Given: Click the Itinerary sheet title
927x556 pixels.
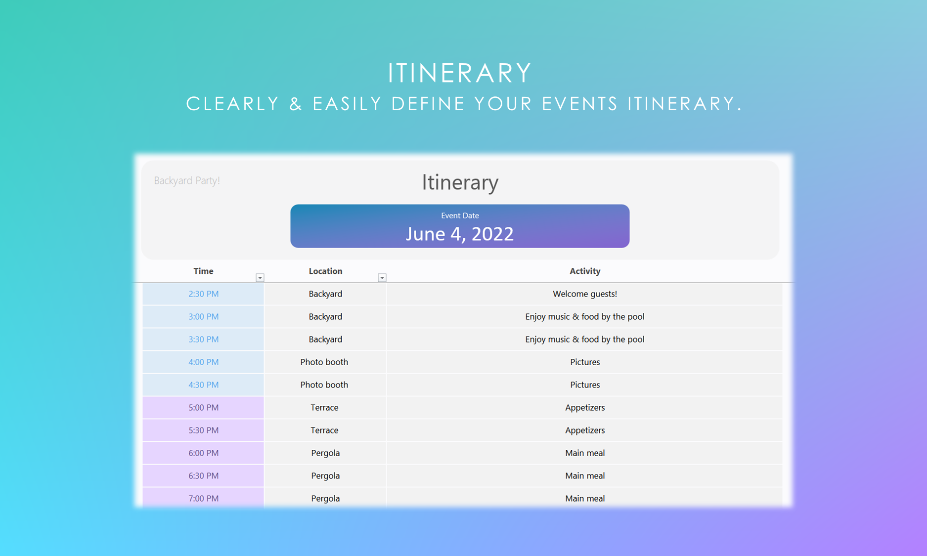Looking at the screenshot, I should pos(460,182).
